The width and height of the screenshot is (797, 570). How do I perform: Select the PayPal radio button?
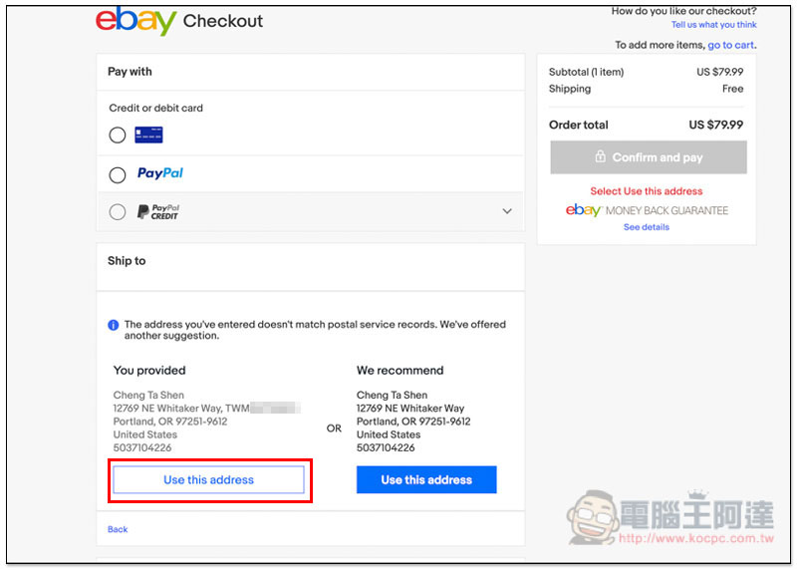tap(118, 175)
